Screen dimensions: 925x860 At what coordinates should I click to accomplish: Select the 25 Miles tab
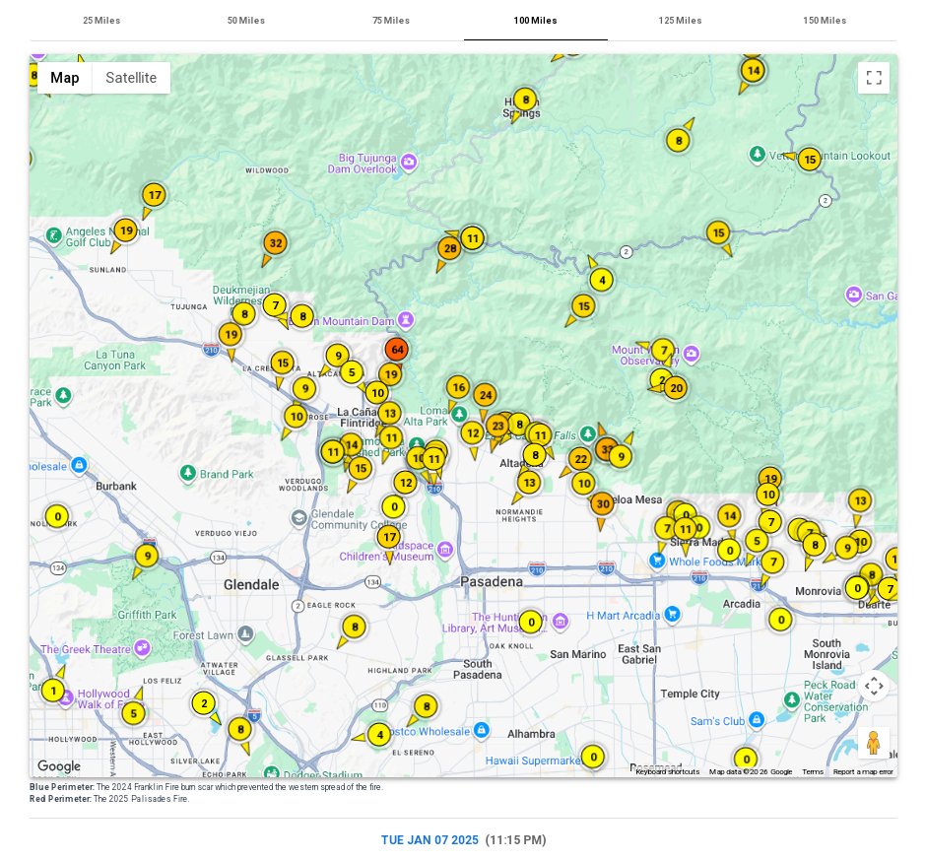(x=101, y=21)
